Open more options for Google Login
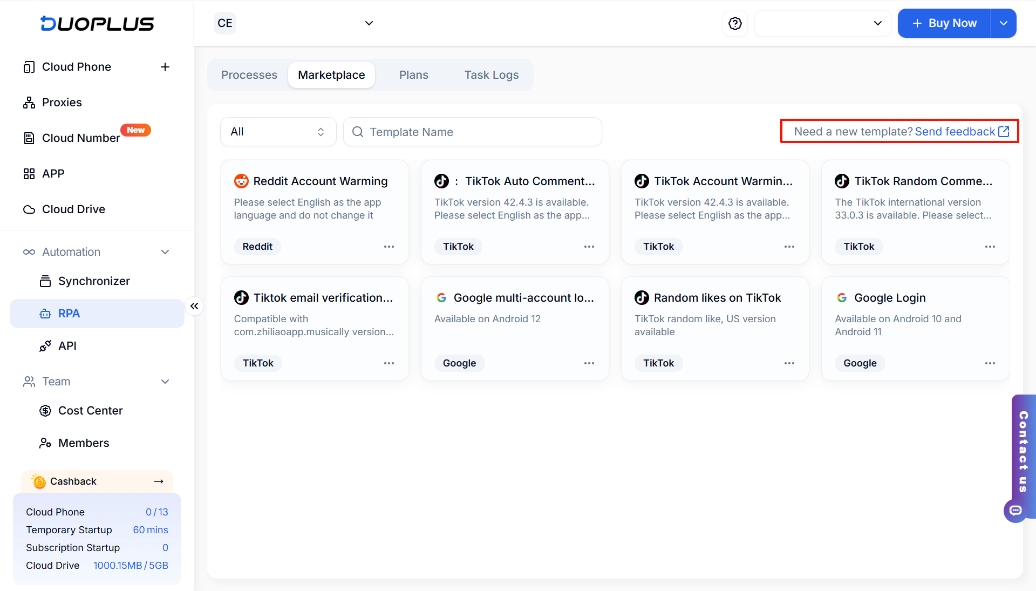1036x591 pixels. point(990,363)
